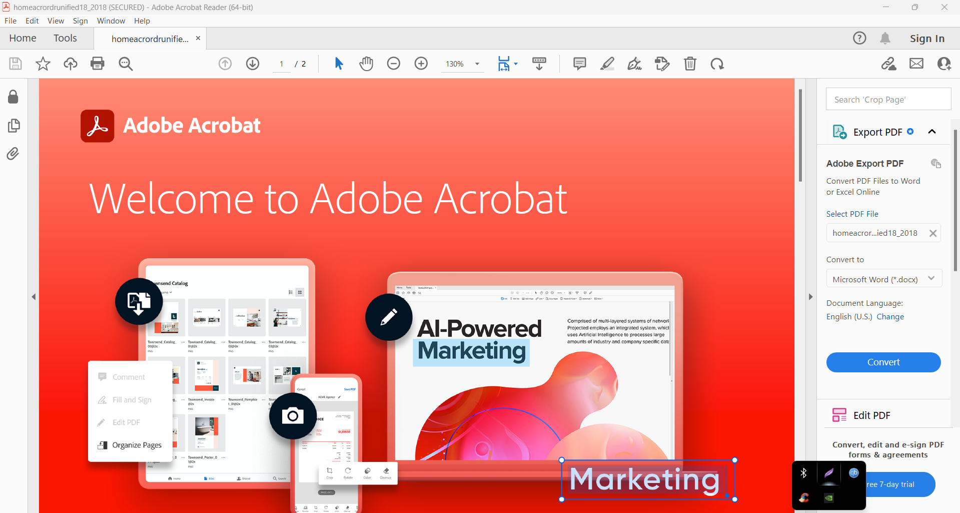The height and width of the screenshot is (513, 960).
Task: Click the current page number field
Action: point(282,64)
